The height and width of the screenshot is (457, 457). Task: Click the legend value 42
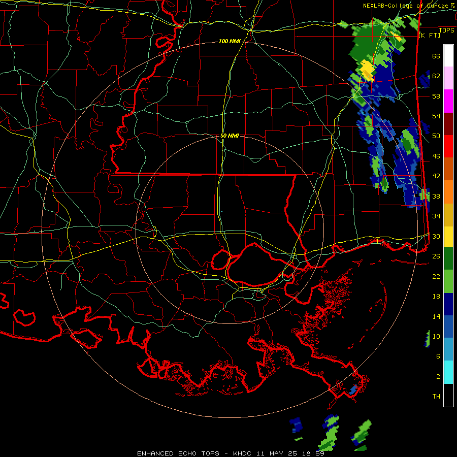click(436, 176)
